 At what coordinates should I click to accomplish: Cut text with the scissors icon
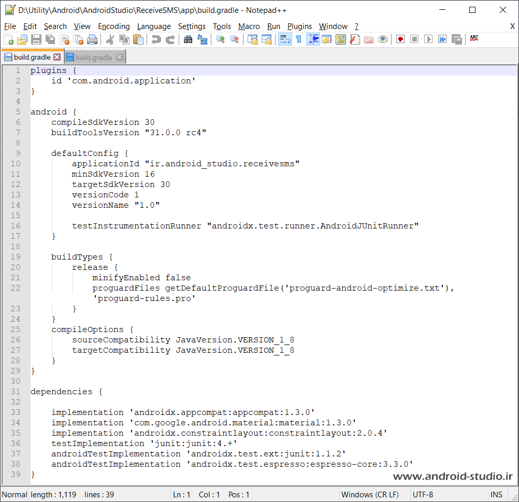click(111, 38)
